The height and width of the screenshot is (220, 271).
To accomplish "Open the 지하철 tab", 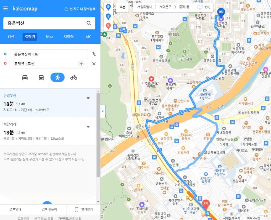I will point(69,37).
